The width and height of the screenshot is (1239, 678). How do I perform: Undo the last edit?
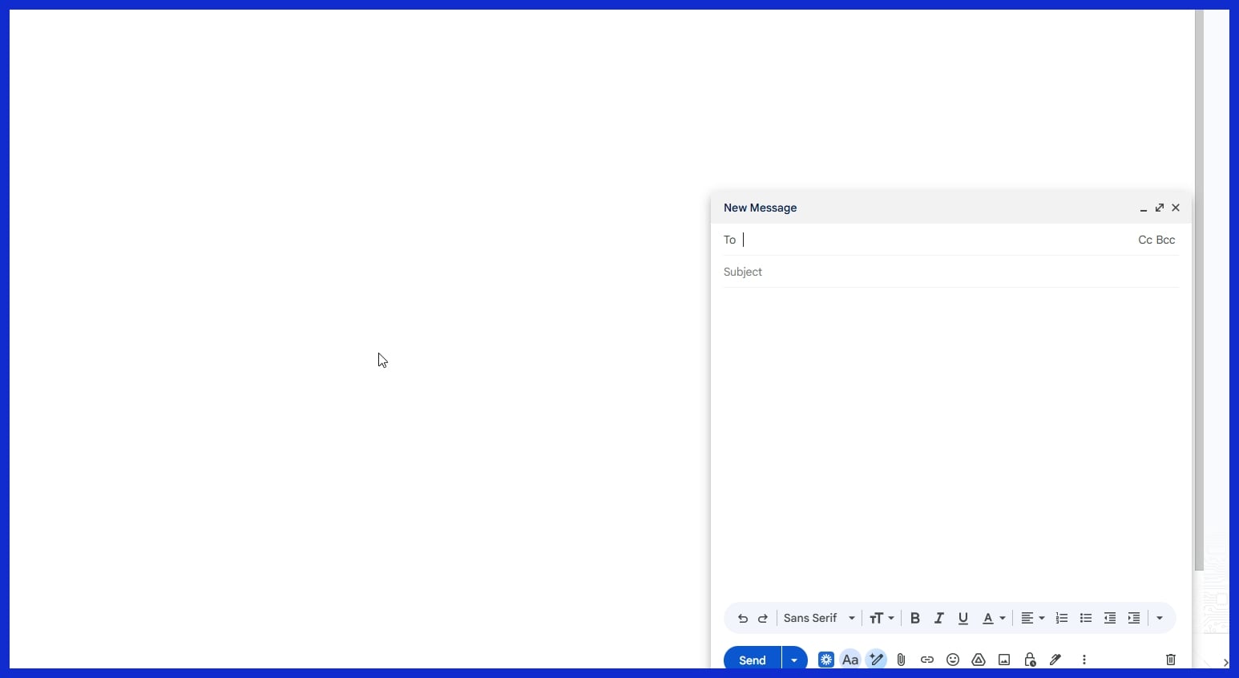tap(743, 618)
